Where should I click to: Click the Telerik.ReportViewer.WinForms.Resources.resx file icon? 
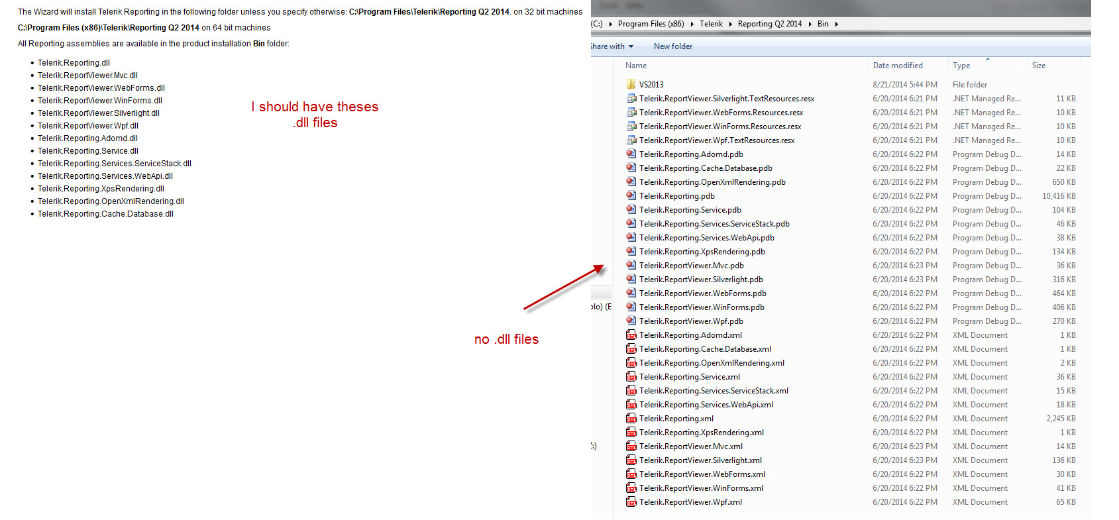tap(631, 127)
